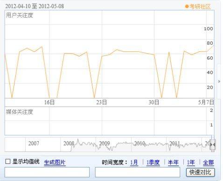
Task: Click the 5月7日 axis label
Action: (206, 102)
